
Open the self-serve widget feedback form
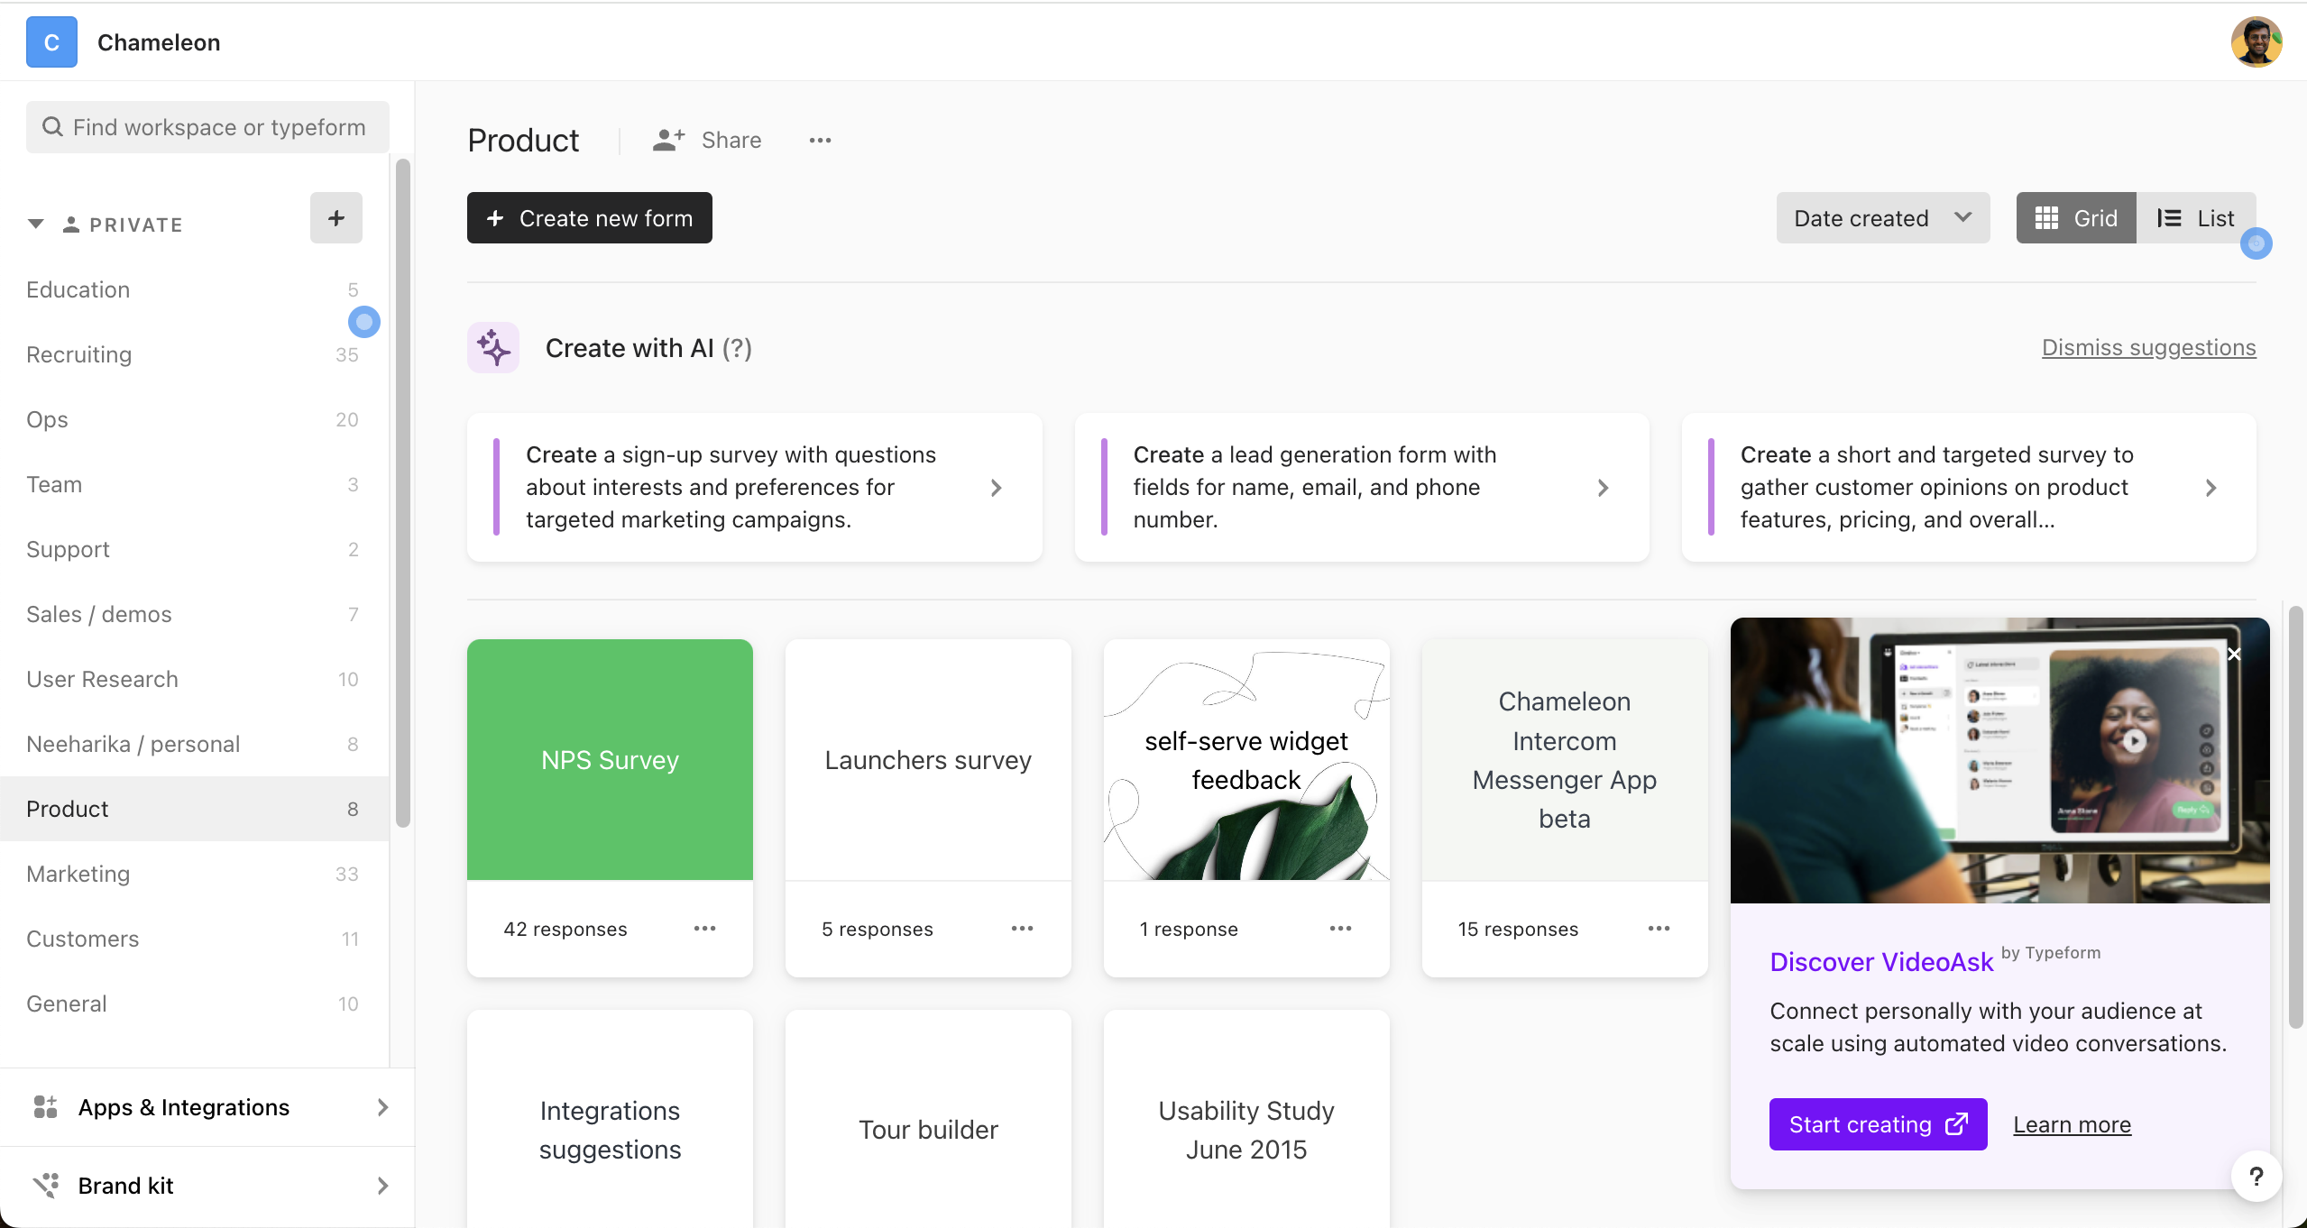1246,760
